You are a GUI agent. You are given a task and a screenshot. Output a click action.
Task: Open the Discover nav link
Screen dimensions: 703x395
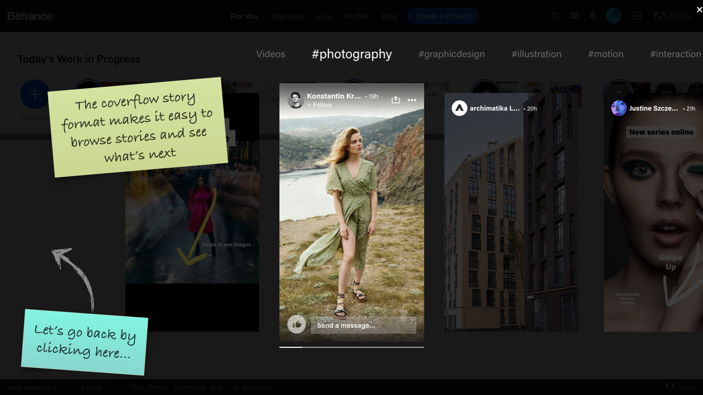coord(287,16)
